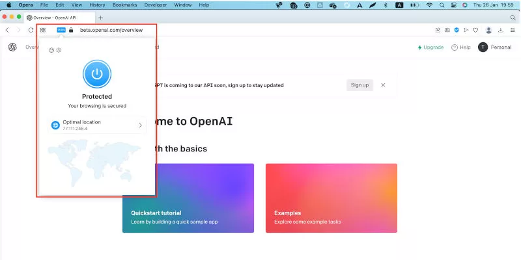Expand Optimal location chevron
This screenshot has width=521, height=260.
click(140, 125)
